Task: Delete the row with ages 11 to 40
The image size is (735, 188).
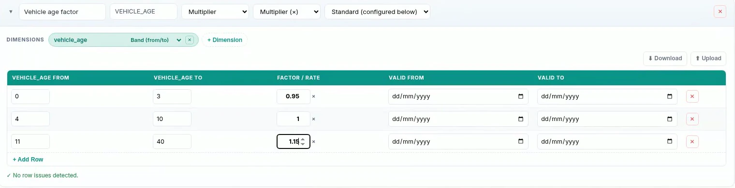Action: coord(692,142)
